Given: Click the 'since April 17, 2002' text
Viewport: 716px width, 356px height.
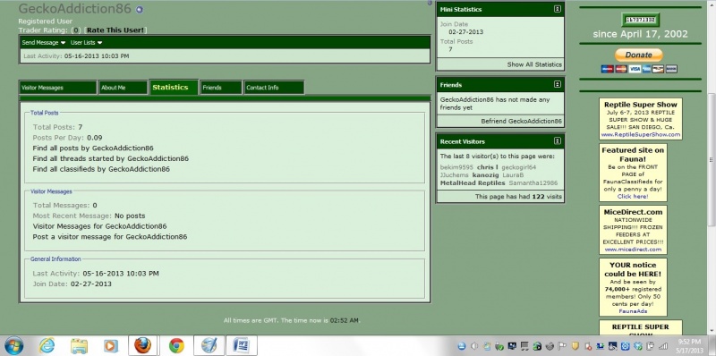Looking at the screenshot, I should point(640,34).
